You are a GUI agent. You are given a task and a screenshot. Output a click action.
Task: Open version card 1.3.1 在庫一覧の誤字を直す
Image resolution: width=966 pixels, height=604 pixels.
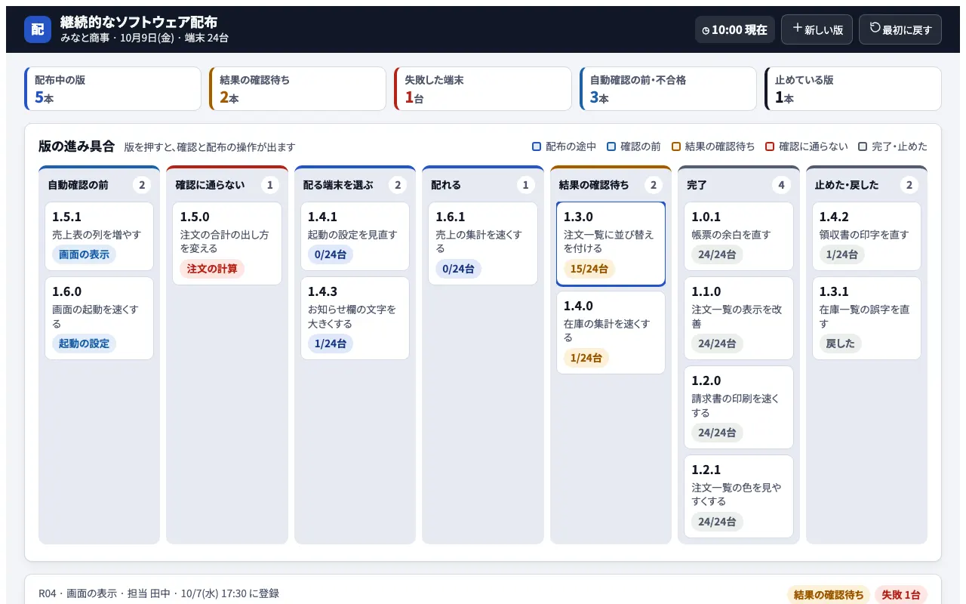click(866, 318)
